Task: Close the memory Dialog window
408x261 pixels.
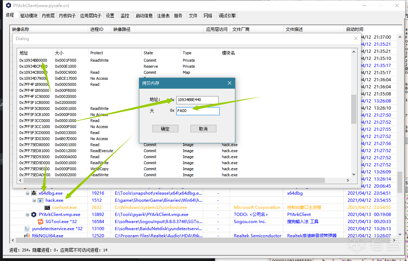Action: coord(355,38)
